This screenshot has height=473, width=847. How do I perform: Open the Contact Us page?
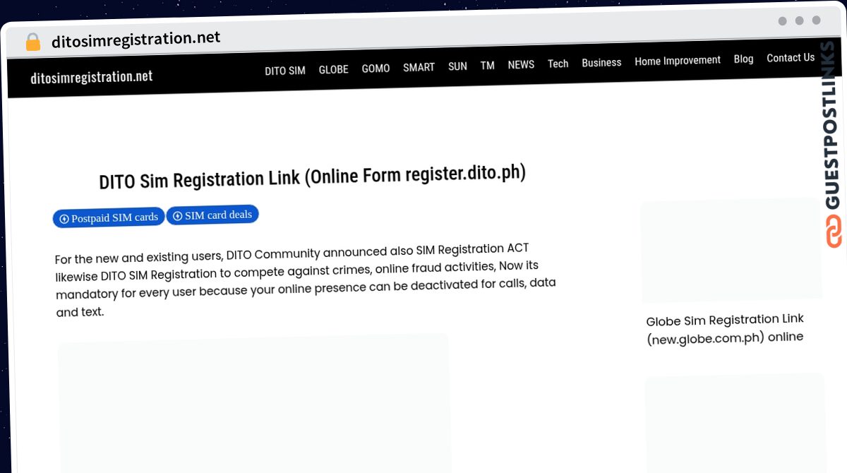(791, 58)
